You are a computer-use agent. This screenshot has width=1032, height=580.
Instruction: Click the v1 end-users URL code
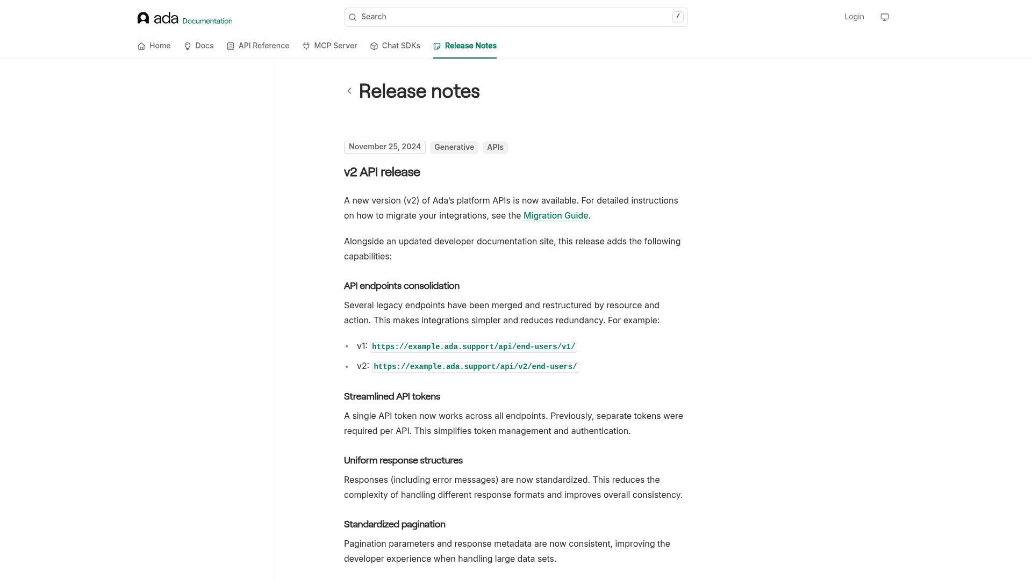point(474,347)
